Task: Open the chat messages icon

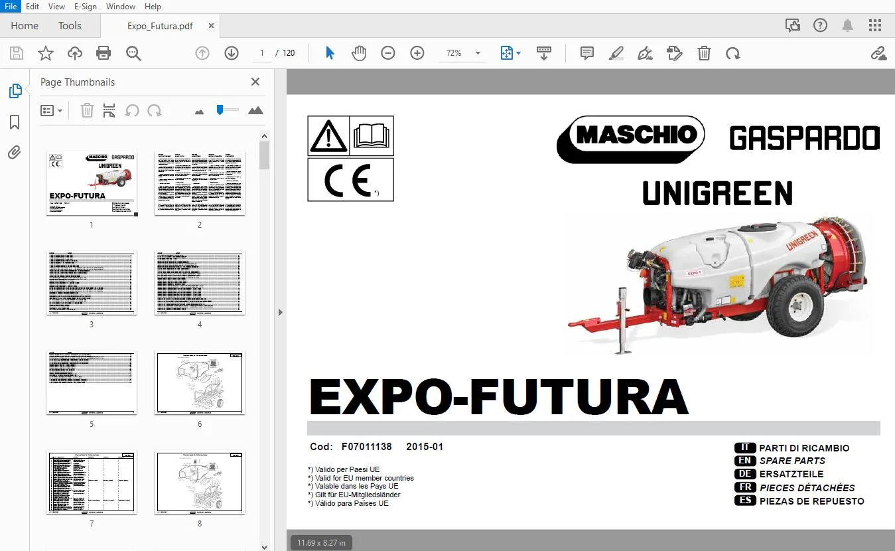Action: tap(792, 26)
